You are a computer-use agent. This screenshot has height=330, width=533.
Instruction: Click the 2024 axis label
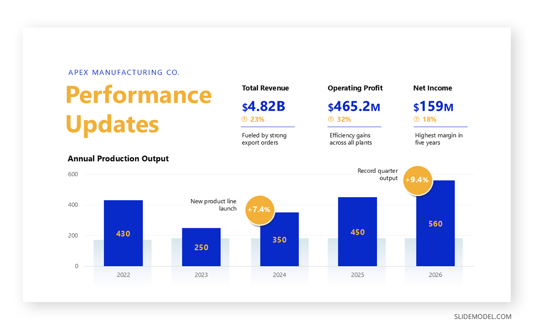click(279, 275)
